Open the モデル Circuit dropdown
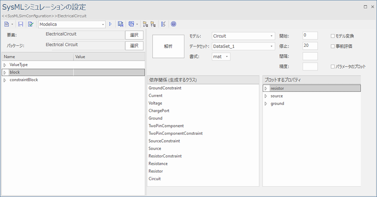This screenshot has height=197, width=377. pos(243,36)
